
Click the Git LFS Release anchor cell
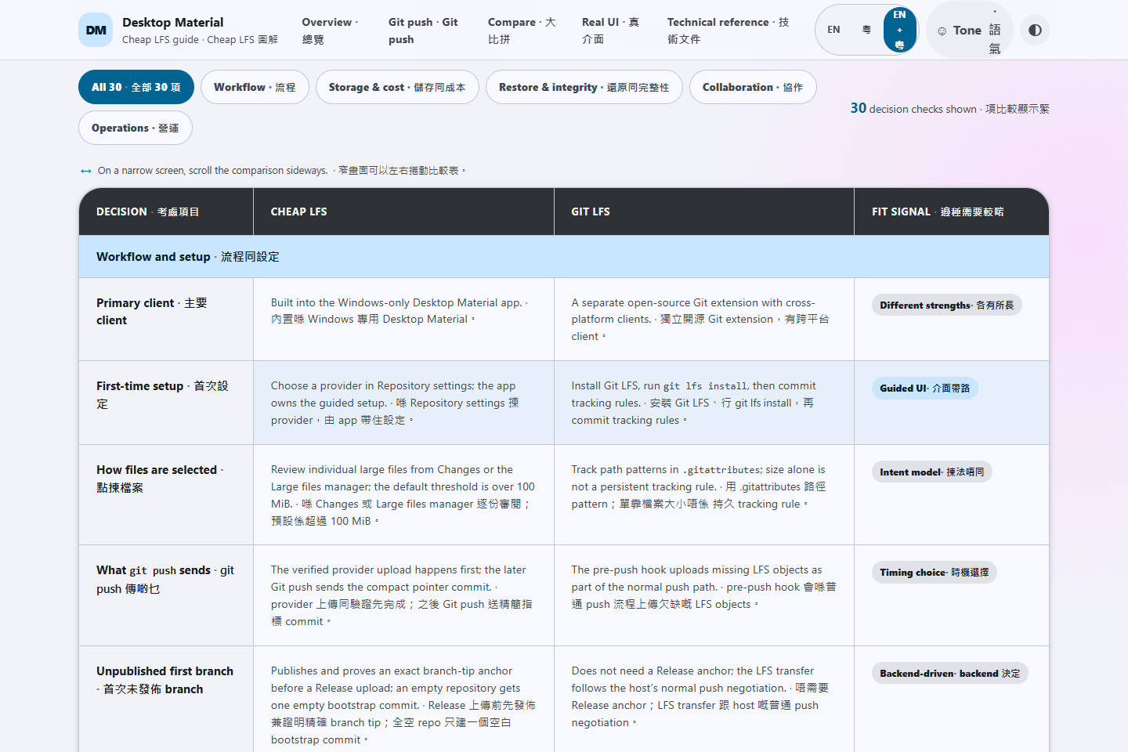(x=704, y=700)
